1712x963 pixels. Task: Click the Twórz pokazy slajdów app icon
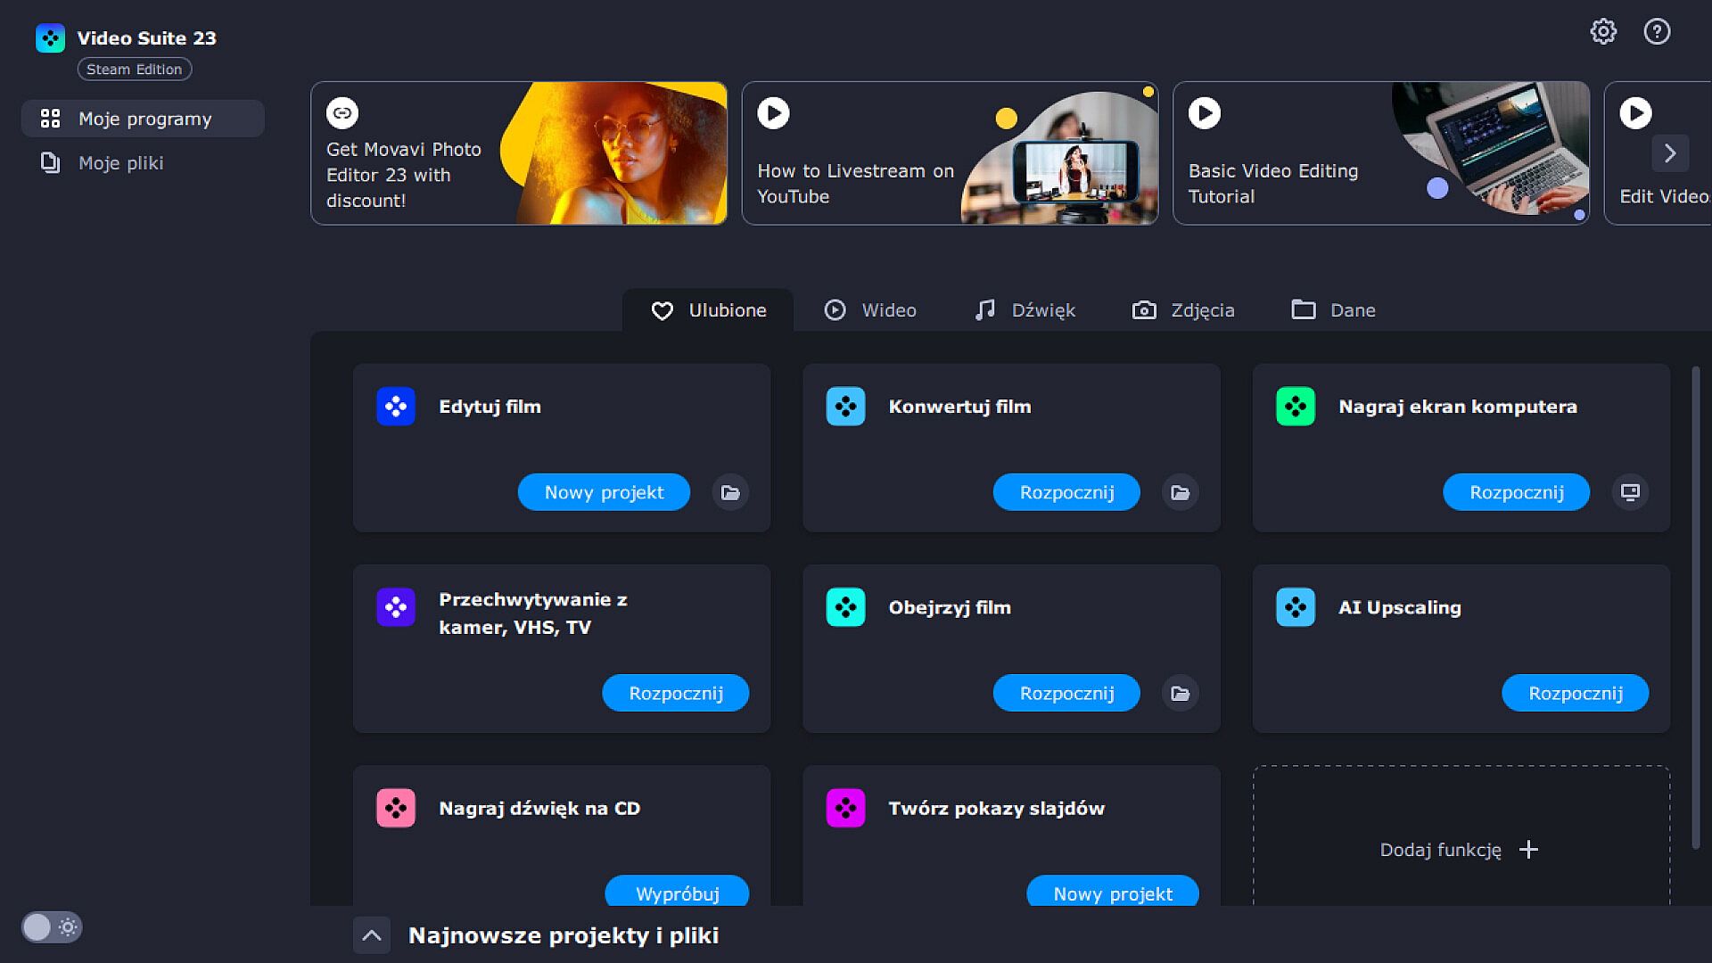845,808
